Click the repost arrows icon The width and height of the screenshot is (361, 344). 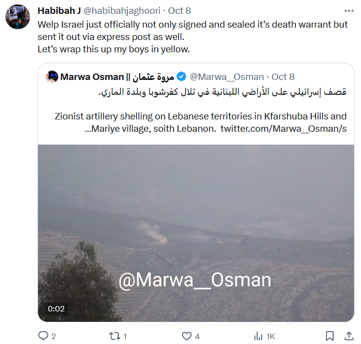click(x=114, y=336)
